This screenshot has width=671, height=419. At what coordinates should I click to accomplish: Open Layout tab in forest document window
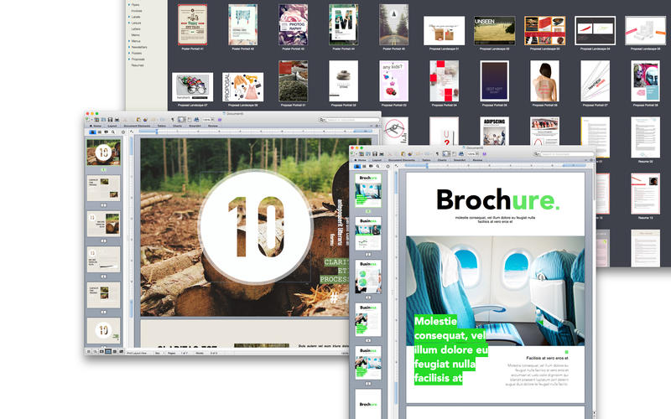pos(112,127)
